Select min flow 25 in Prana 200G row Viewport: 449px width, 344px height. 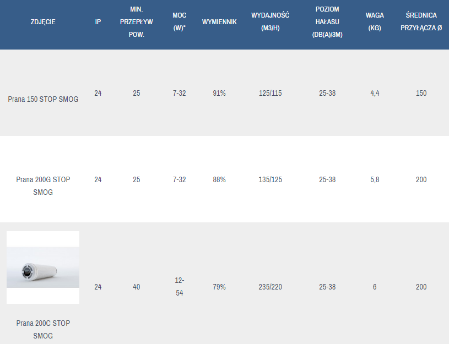pos(136,179)
